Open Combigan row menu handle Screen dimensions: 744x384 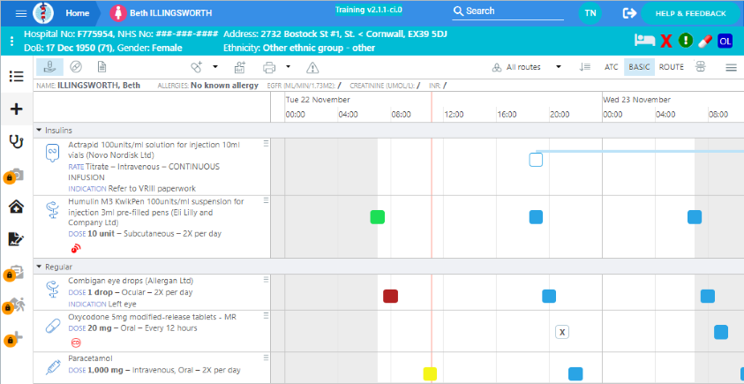267,280
